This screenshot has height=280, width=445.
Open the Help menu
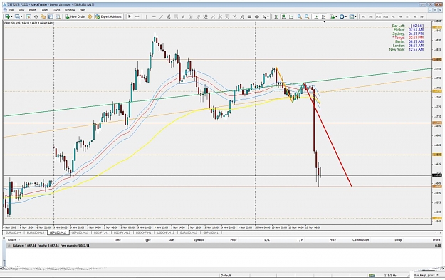pos(83,10)
